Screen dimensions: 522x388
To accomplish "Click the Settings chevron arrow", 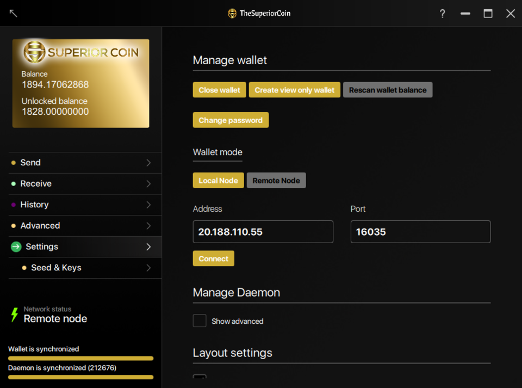I will [149, 247].
